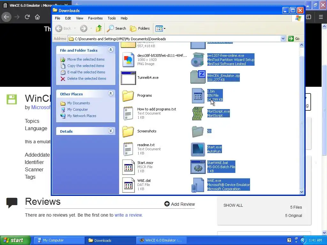Switch to WinCE 6.0 Emulator taskbar item
The width and height of the screenshot is (327, 245).
(161, 240)
